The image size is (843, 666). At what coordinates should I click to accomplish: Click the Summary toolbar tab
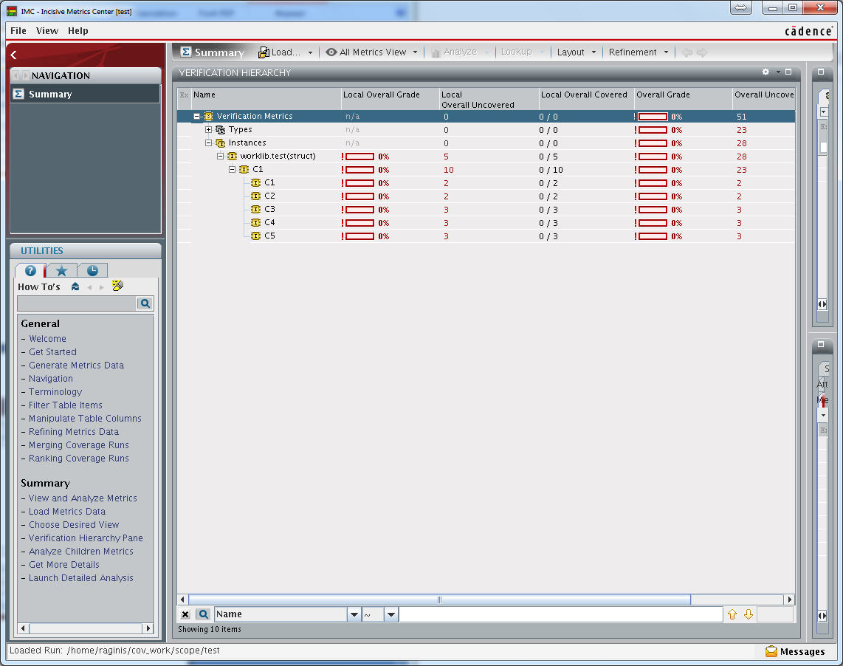click(213, 52)
